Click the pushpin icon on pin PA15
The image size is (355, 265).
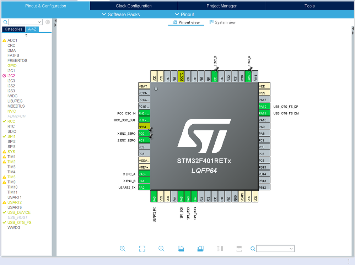pyautogui.click(x=250, y=69)
